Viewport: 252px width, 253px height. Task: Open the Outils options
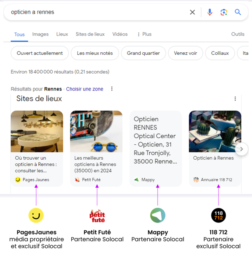coord(238,34)
